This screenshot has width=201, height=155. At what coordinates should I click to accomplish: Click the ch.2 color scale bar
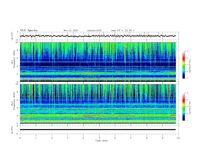coord(184,107)
